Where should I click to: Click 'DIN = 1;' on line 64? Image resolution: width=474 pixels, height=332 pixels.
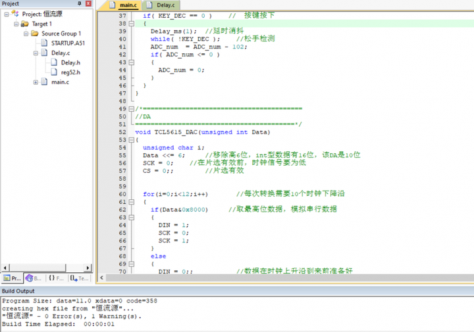point(174,225)
